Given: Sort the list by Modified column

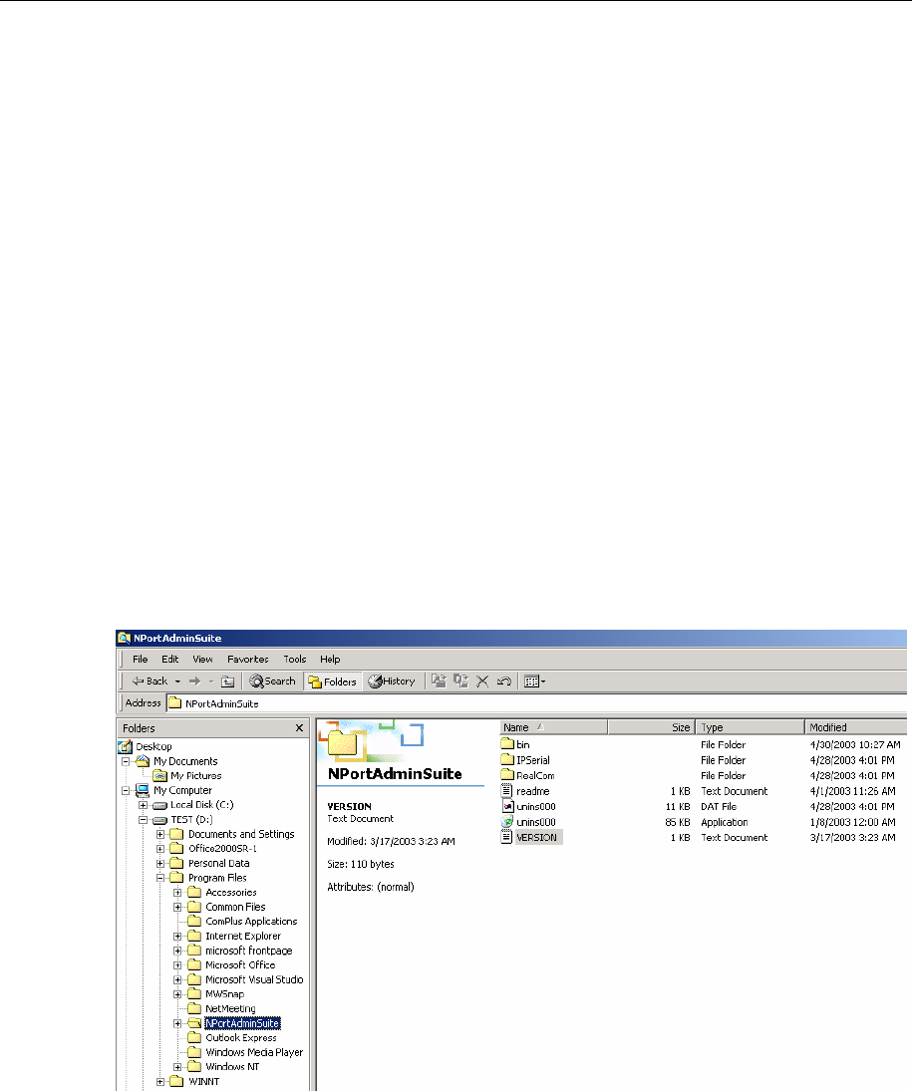Looking at the screenshot, I should [856, 727].
